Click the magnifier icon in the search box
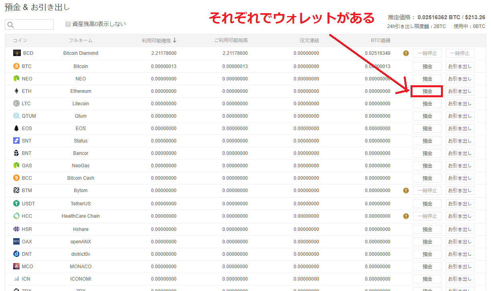The height and width of the screenshot is (291, 491). point(11,25)
